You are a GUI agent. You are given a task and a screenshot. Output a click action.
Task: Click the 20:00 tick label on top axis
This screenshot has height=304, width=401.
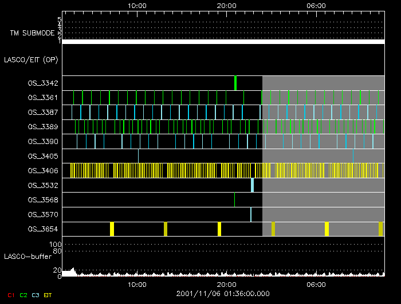click(x=227, y=5)
